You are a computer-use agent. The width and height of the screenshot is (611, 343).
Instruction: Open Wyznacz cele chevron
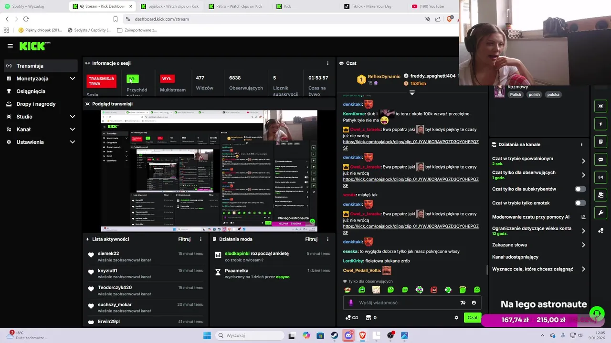(583, 269)
